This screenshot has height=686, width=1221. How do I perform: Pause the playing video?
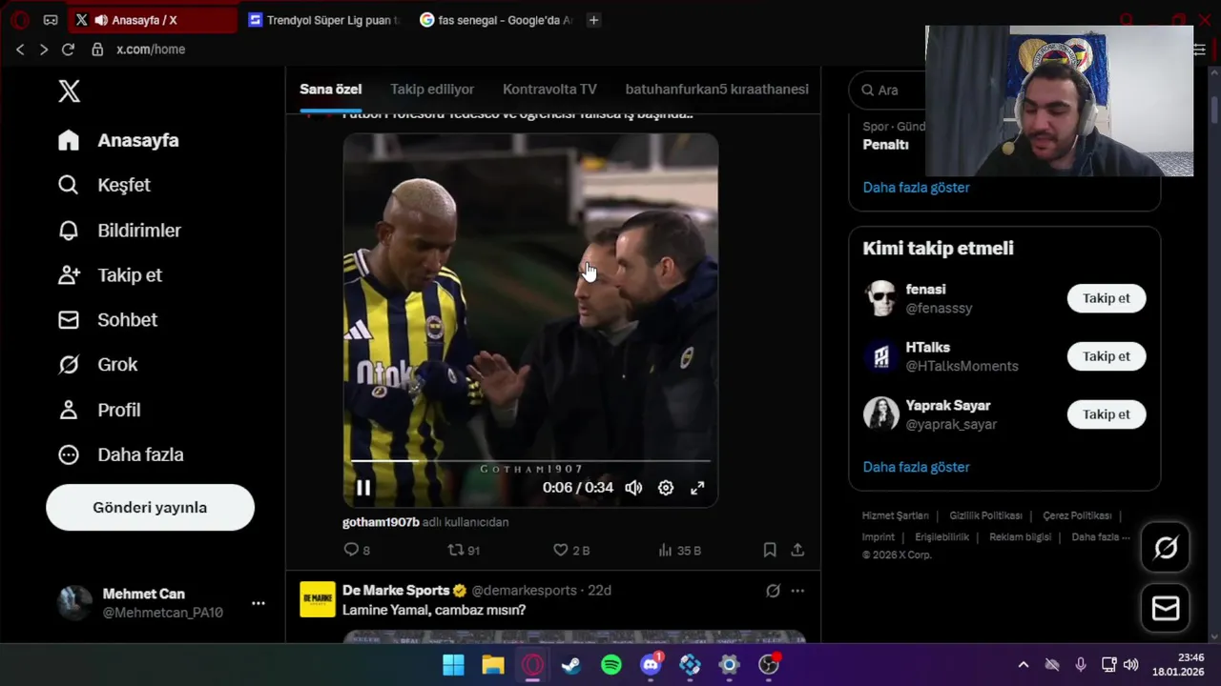coord(363,488)
